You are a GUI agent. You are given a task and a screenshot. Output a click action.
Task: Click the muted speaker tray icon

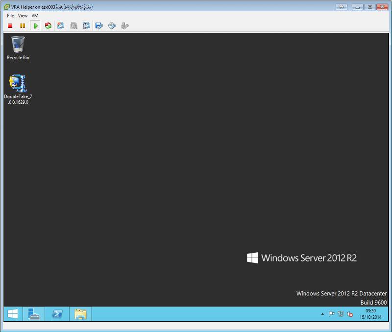click(x=350, y=314)
